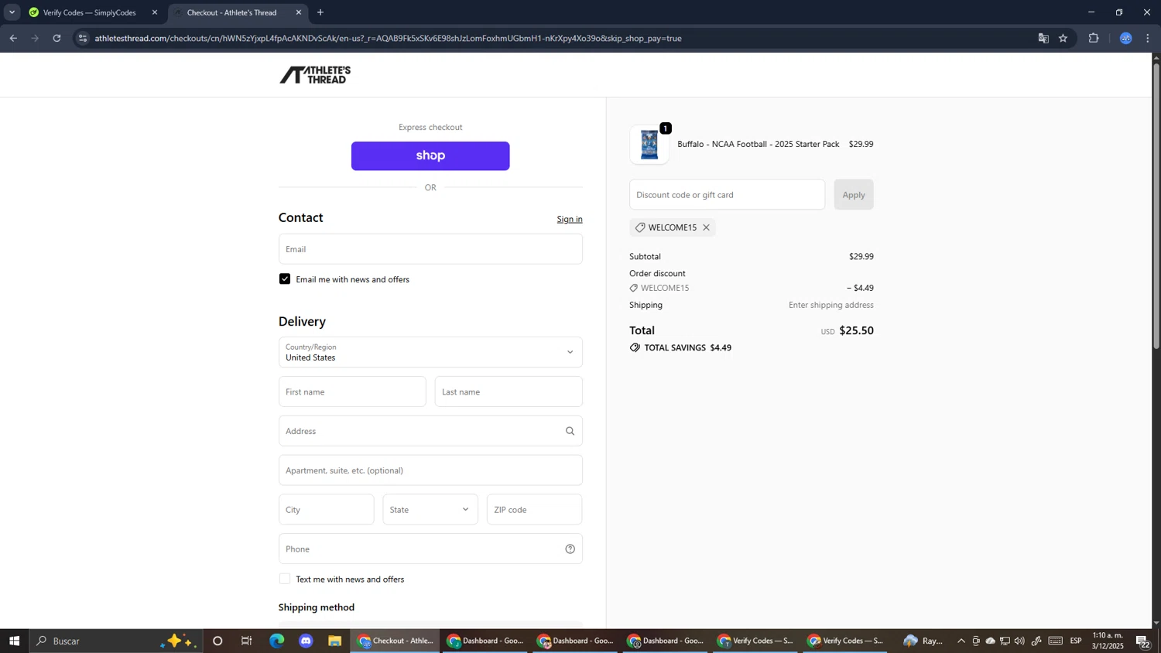Click the Apartment, suite, etc. field
1161x653 pixels.
tap(430, 470)
